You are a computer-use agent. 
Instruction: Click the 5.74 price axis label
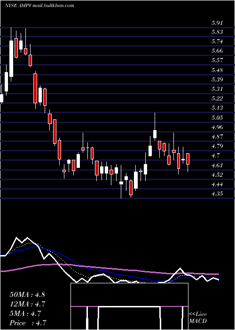[x=217, y=41]
